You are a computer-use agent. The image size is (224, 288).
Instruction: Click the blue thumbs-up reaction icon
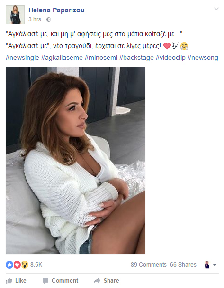coord(9,265)
